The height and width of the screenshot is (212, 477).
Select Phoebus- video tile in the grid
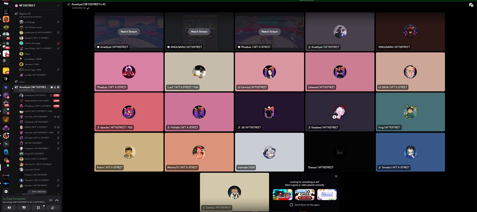pos(129,71)
